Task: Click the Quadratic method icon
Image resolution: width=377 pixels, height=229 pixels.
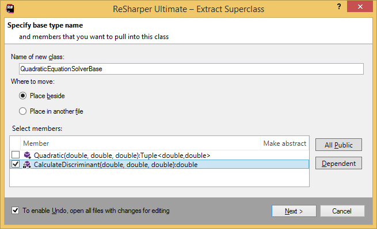Action: (27, 156)
